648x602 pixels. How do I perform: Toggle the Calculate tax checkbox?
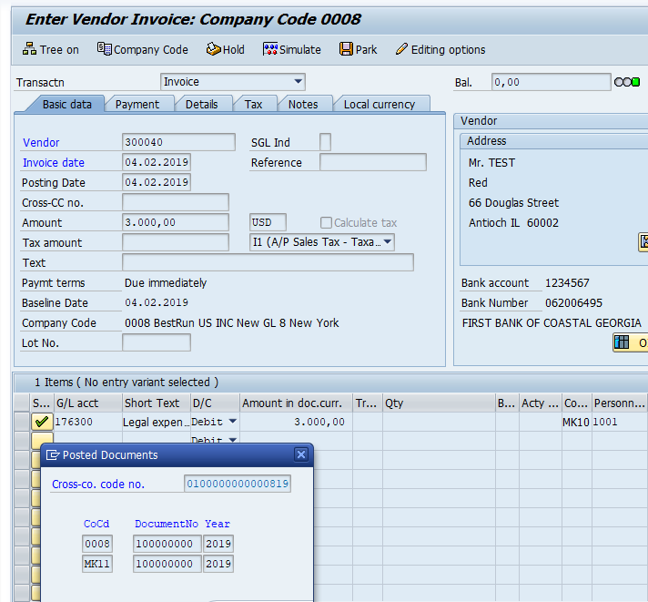[x=326, y=223]
